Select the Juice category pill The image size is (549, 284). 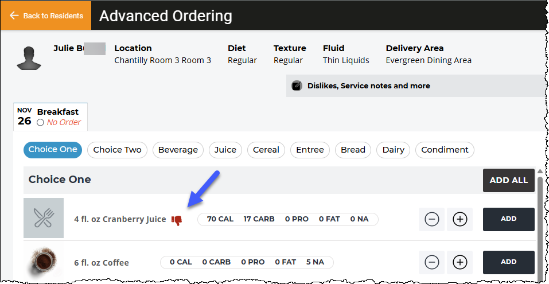tap(225, 150)
